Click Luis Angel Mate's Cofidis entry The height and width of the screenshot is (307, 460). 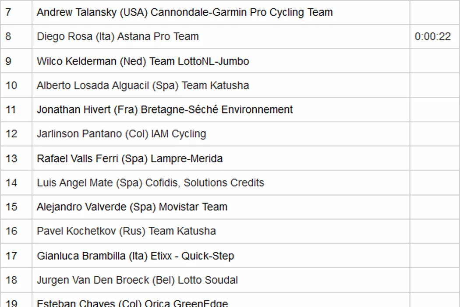click(150, 182)
